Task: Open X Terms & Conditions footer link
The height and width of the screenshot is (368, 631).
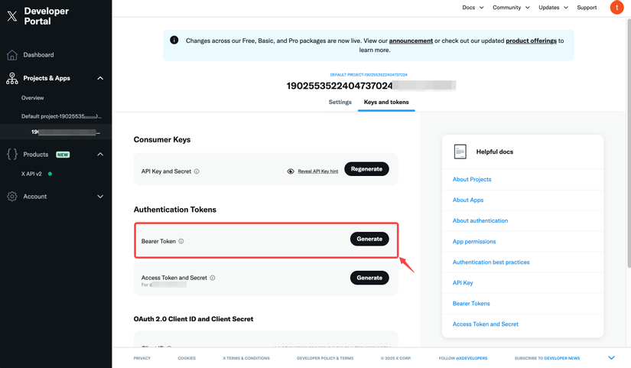Action: 246,358
